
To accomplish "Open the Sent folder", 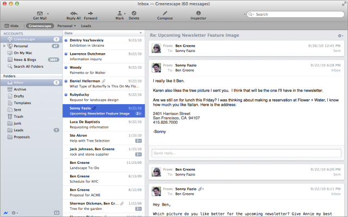I will click(x=32, y=110).
